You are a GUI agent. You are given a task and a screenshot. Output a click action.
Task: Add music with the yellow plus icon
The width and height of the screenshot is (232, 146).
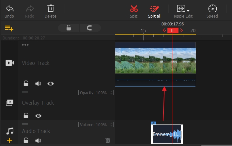pyautogui.click(x=9, y=140)
